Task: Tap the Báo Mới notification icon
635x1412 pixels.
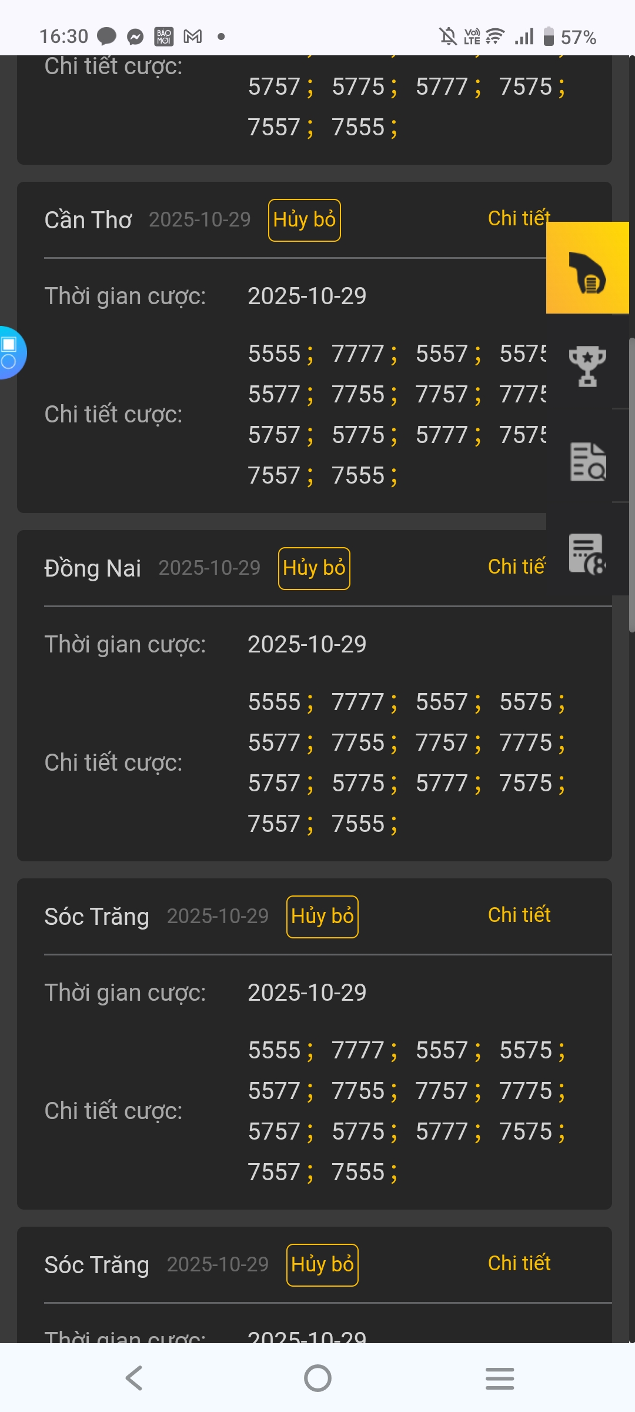Action: [164, 37]
